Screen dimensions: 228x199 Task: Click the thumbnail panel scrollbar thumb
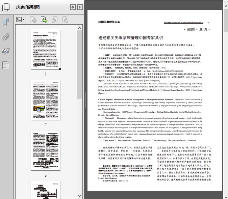point(79,65)
